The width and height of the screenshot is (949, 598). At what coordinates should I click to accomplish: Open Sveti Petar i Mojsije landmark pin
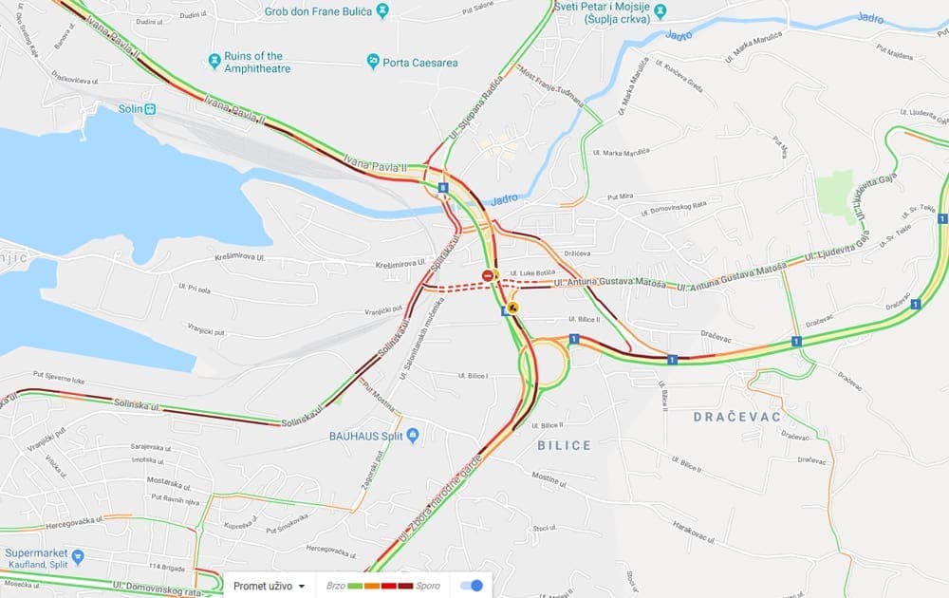(x=661, y=10)
